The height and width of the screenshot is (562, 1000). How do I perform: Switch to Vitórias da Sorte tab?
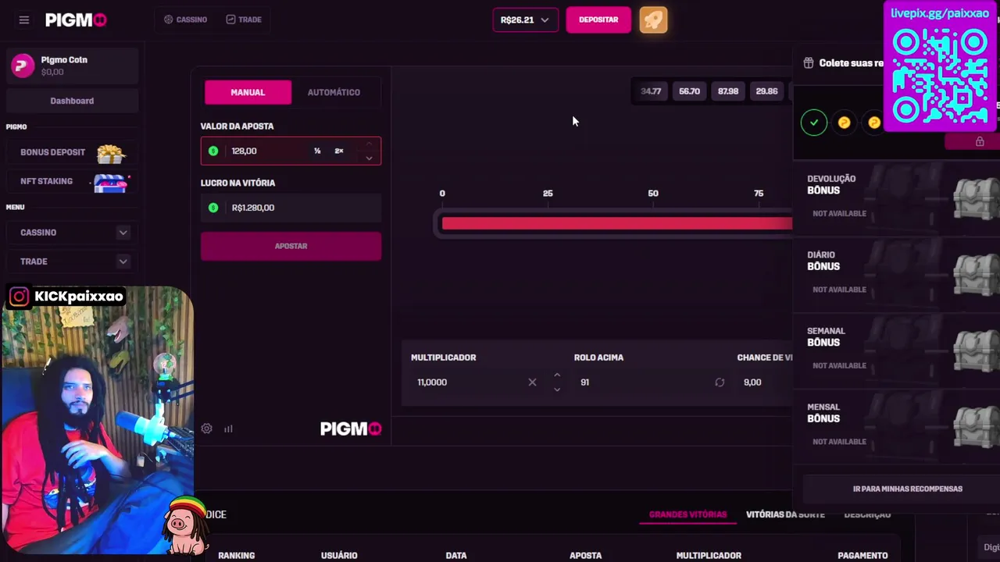pyautogui.click(x=785, y=514)
